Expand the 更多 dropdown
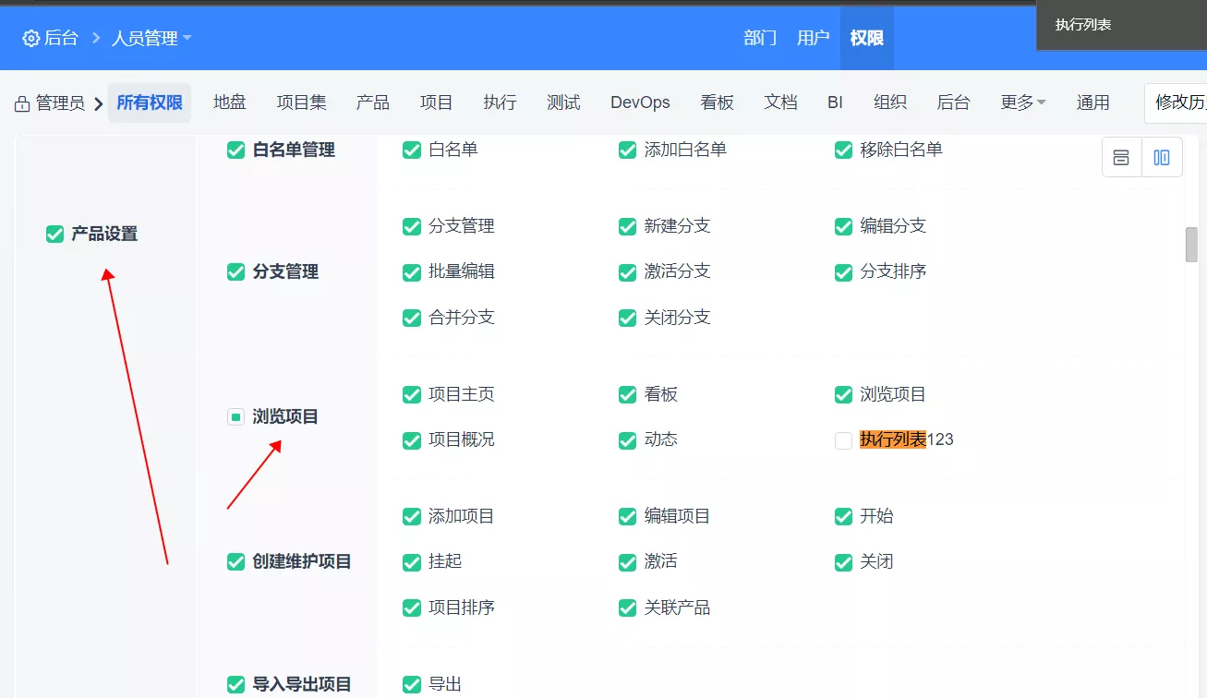The width and height of the screenshot is (1207, 698). tap(1022, 102)
